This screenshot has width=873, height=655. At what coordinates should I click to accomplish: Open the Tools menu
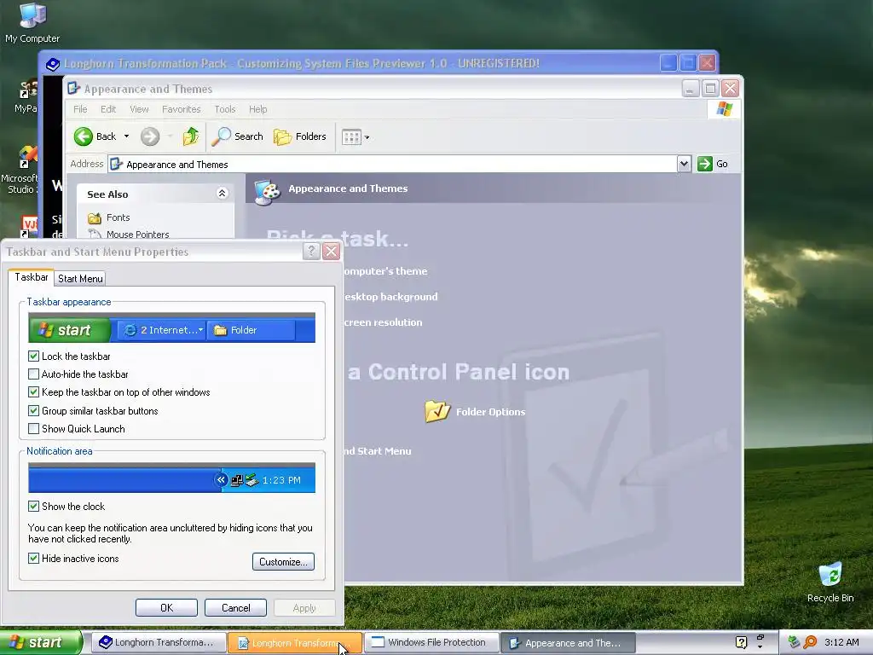tap(225, 109)
